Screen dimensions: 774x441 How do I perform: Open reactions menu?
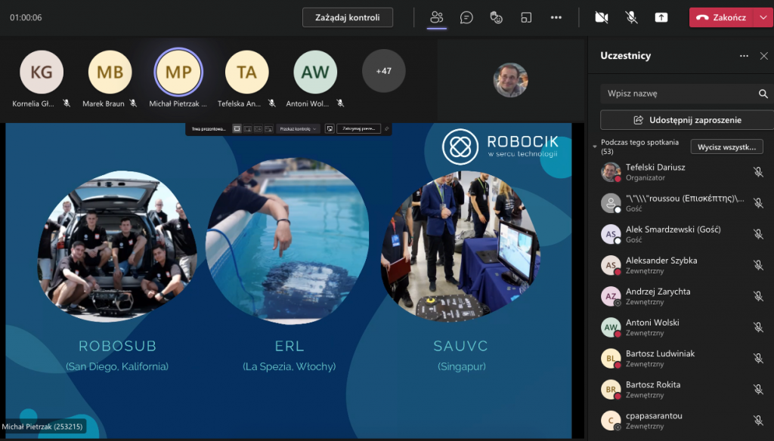[496, 17]
